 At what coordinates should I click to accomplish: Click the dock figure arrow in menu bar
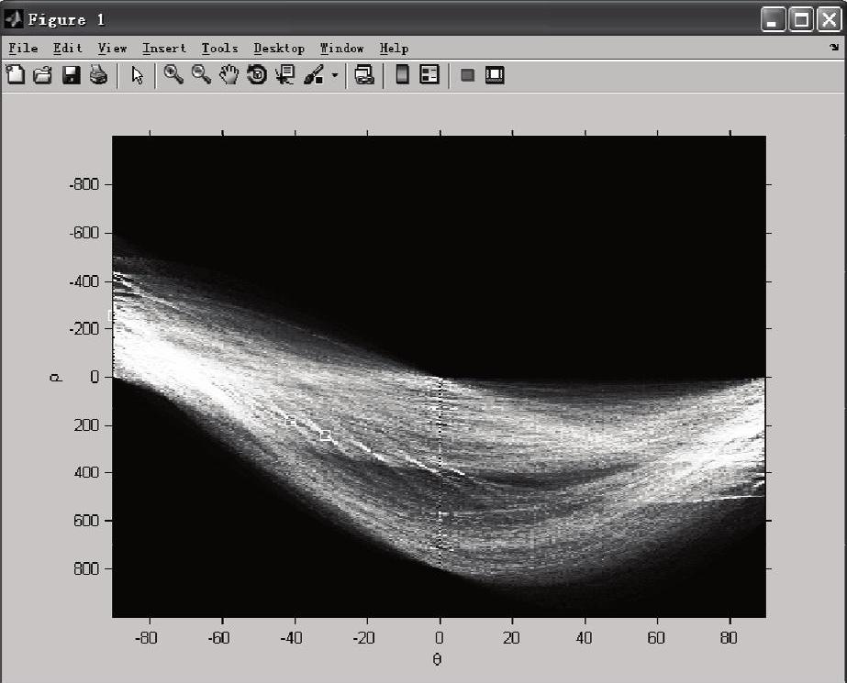coord(834,47)
